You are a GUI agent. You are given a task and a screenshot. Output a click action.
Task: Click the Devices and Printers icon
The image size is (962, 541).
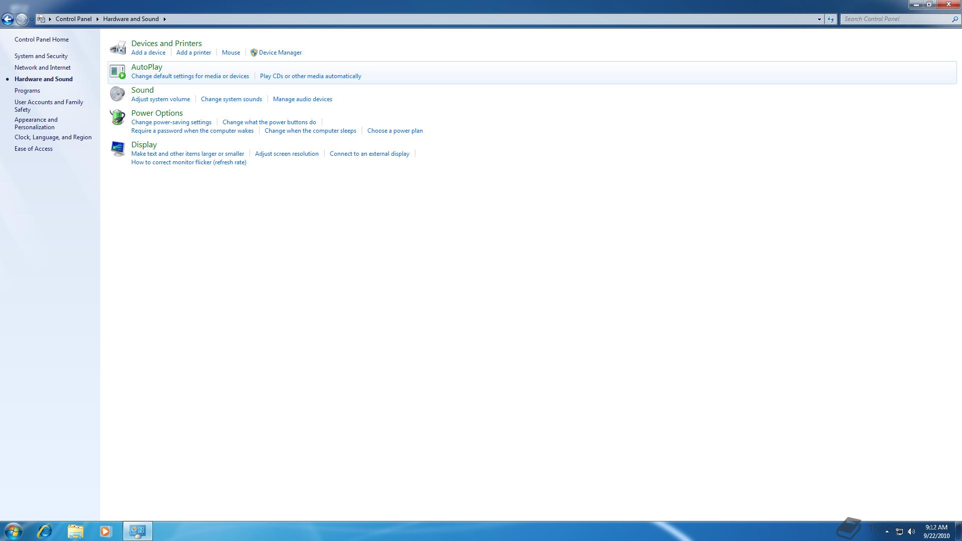pyautogui.click(x=118, y=48)
